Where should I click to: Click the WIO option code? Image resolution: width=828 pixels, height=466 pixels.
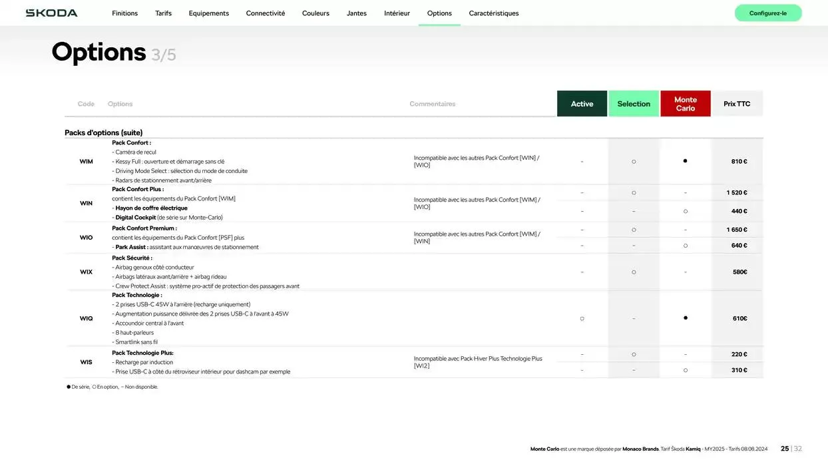pos(87,238)
